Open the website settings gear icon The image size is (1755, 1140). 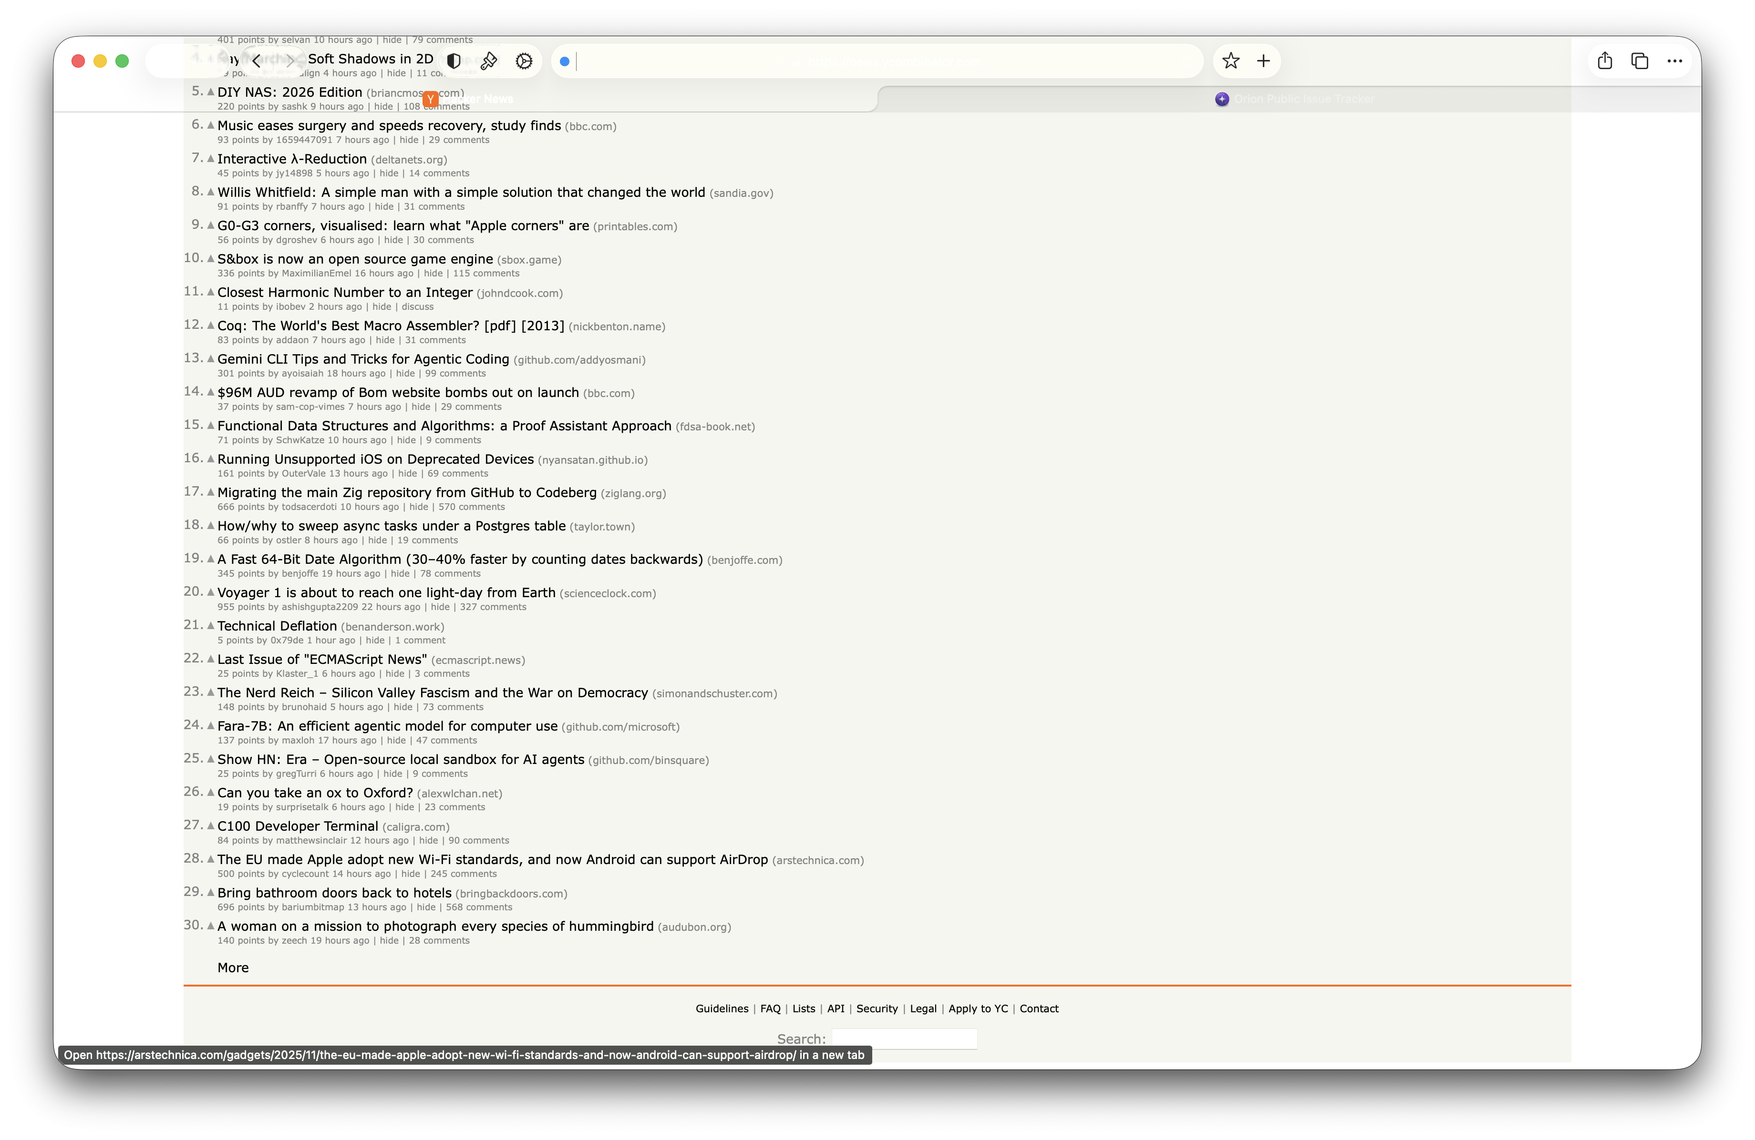pyautogui.click(x=524, y=61)
